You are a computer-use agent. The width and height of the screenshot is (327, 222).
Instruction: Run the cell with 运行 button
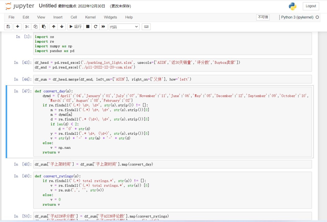tap(76, 27)
